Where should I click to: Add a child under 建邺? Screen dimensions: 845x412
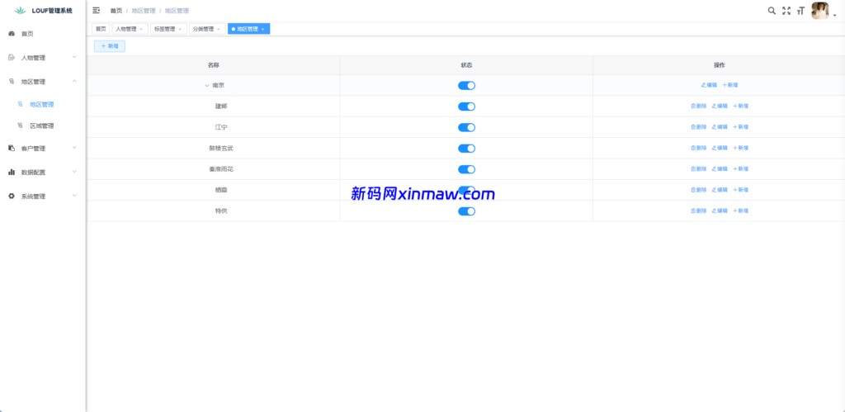tap(740, 107)
